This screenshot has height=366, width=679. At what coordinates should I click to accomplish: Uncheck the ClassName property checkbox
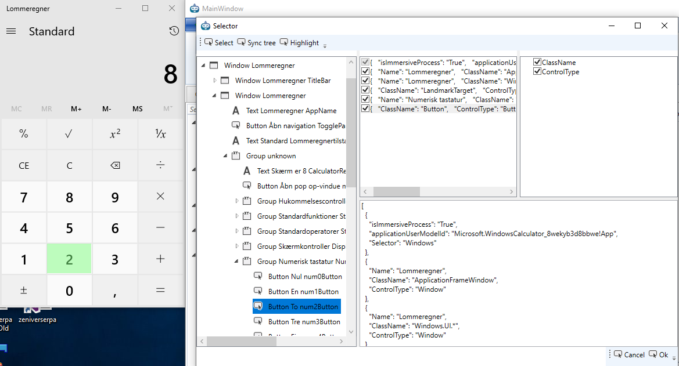[537, 62]
